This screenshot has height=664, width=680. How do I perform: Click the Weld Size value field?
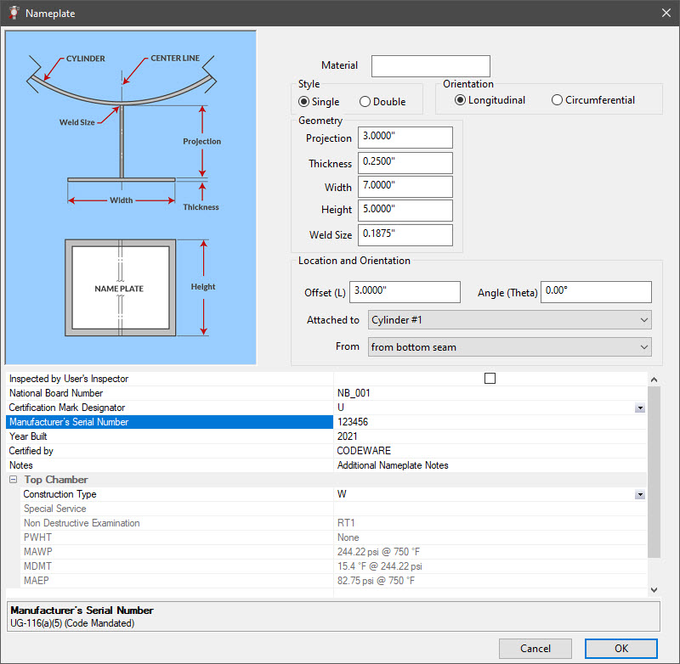tap(405, 234)
